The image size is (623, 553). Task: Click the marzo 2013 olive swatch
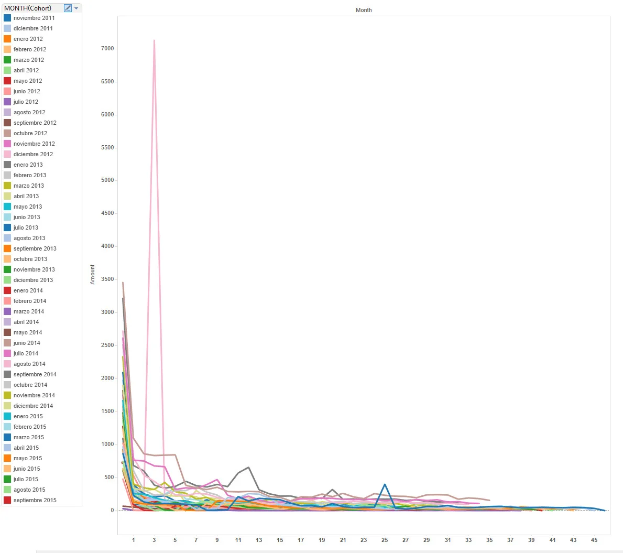point(7,186)
